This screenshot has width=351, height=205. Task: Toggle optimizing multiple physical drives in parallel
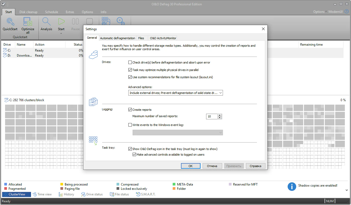130,70
